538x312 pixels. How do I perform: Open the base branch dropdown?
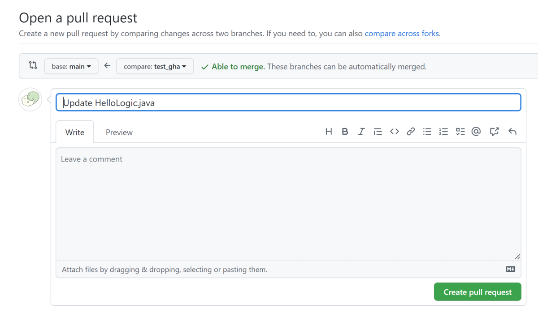click(71, 66)
